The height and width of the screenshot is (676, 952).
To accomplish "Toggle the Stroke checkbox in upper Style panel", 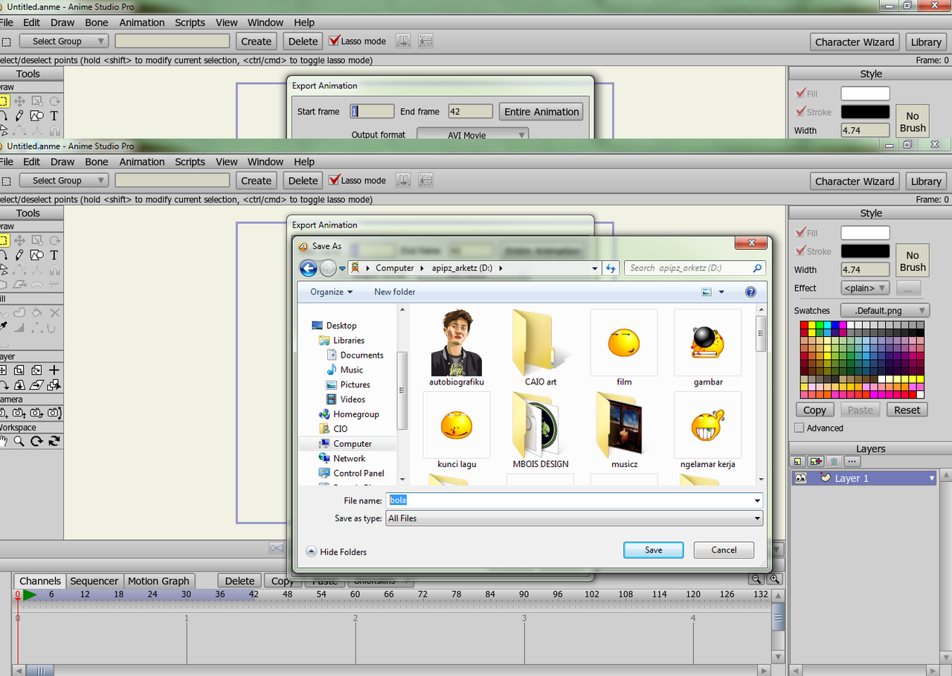I will coord(801,112).
